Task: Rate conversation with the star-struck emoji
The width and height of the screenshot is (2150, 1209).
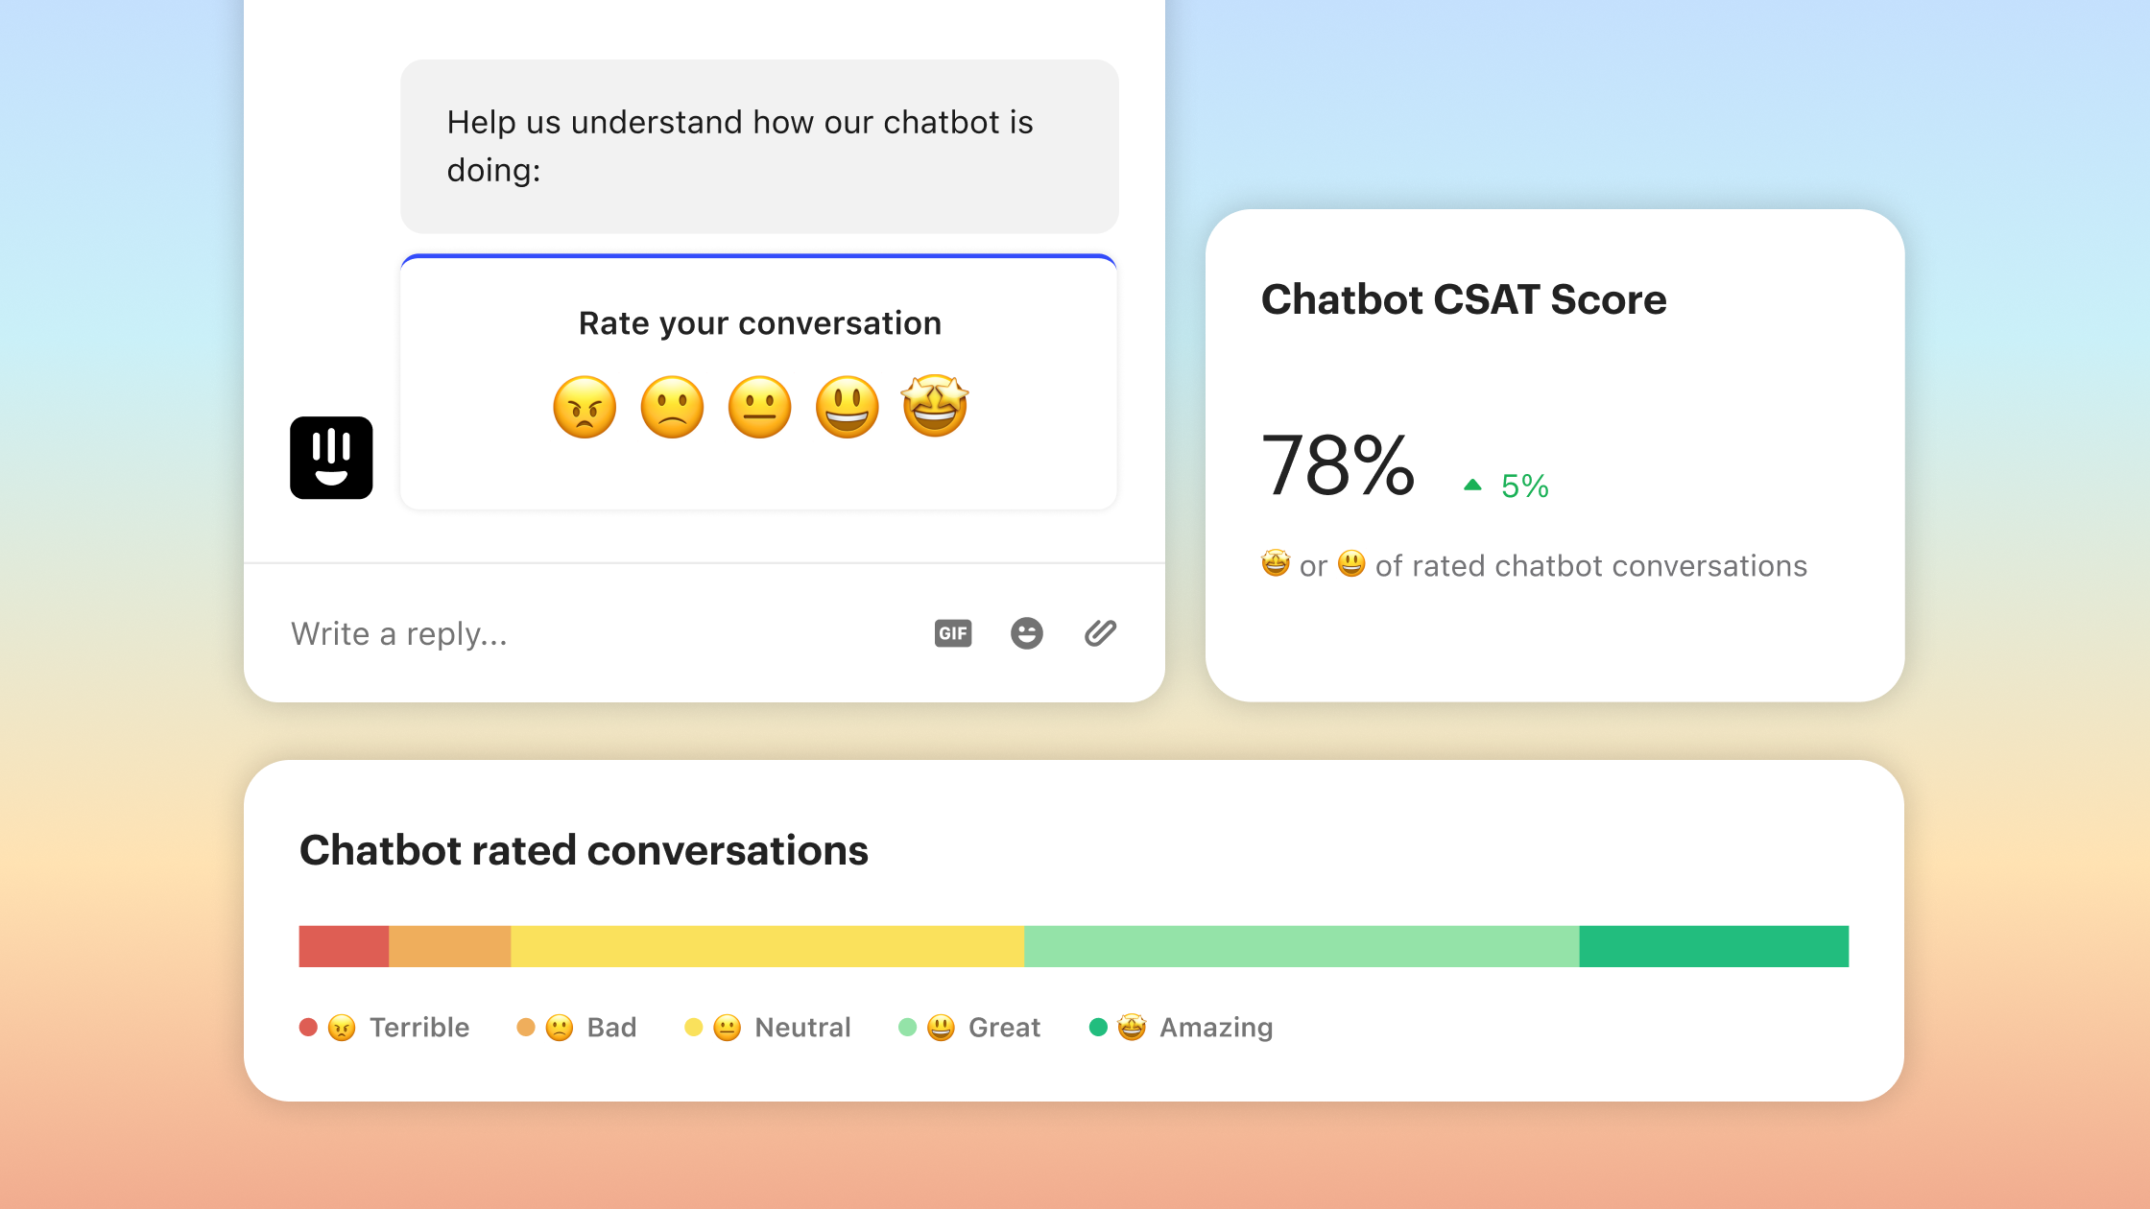Action: (935, 405)
